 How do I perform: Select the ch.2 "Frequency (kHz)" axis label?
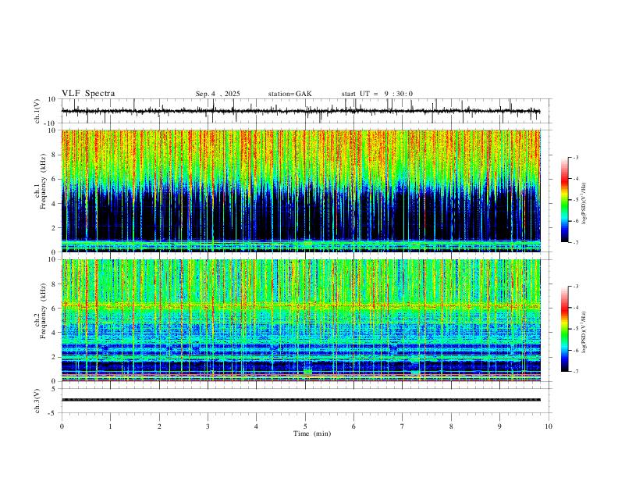coord(43,311)
